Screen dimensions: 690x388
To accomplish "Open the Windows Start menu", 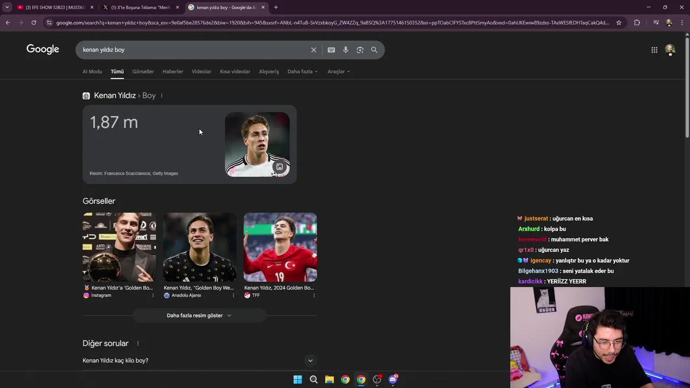I will 298,379.
